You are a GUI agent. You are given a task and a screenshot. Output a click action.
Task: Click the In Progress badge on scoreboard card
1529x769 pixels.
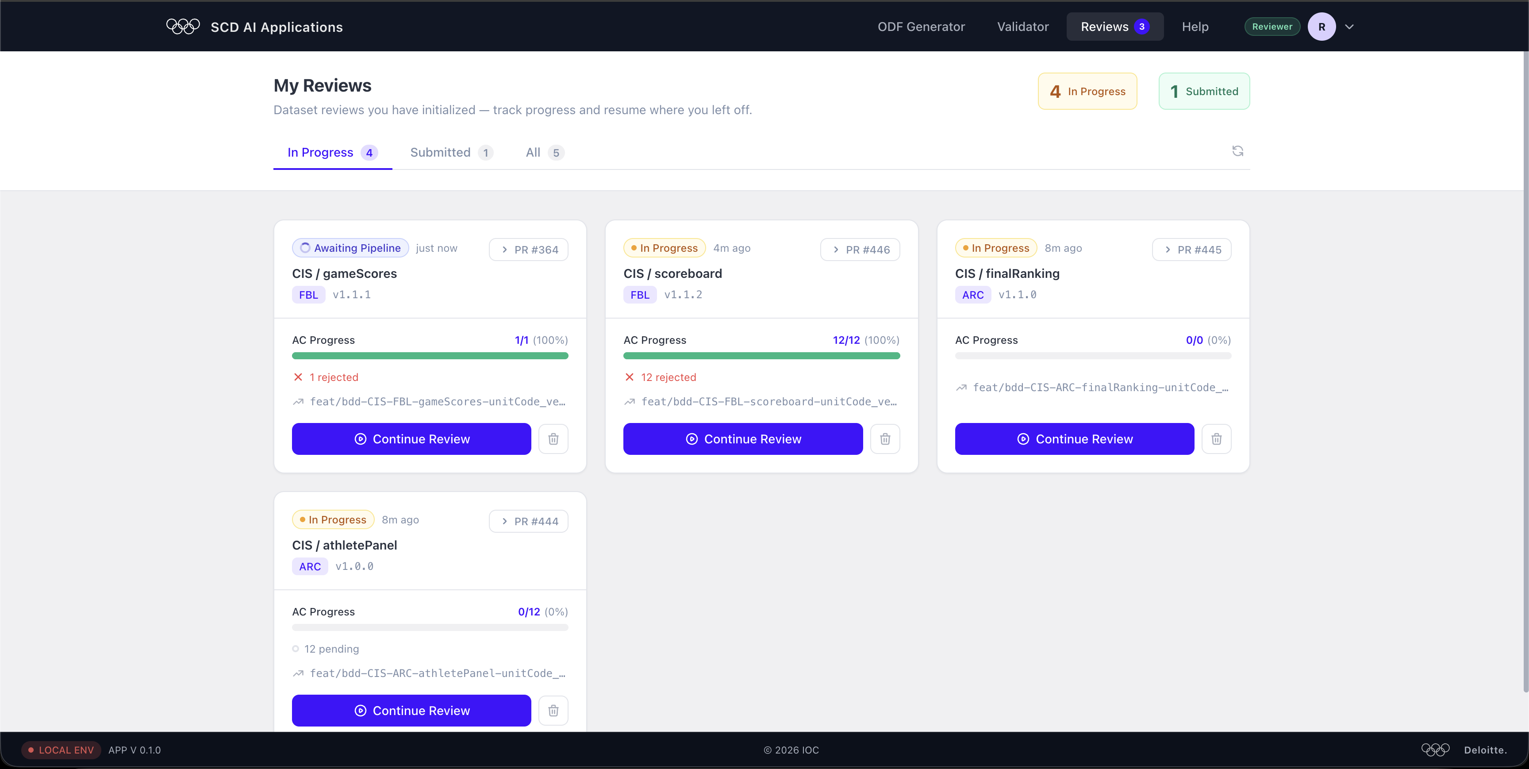coord(664,248)
